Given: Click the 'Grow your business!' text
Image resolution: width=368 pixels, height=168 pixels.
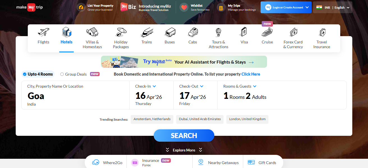Looking at the screenshot, I should 100,10.
